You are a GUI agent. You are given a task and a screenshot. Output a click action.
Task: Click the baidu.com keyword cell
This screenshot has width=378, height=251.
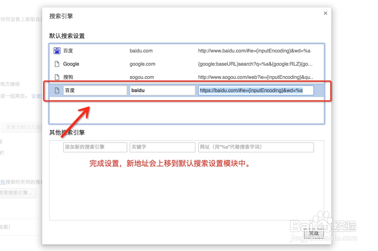tap(141, 51)
